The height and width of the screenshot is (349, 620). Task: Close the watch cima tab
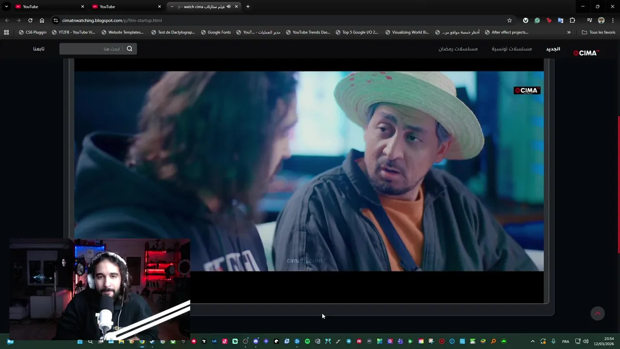tap(236, 7)
